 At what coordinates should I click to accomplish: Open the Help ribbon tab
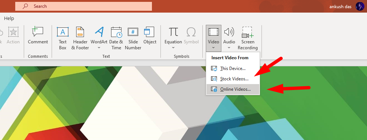click(x=9, y=18)
